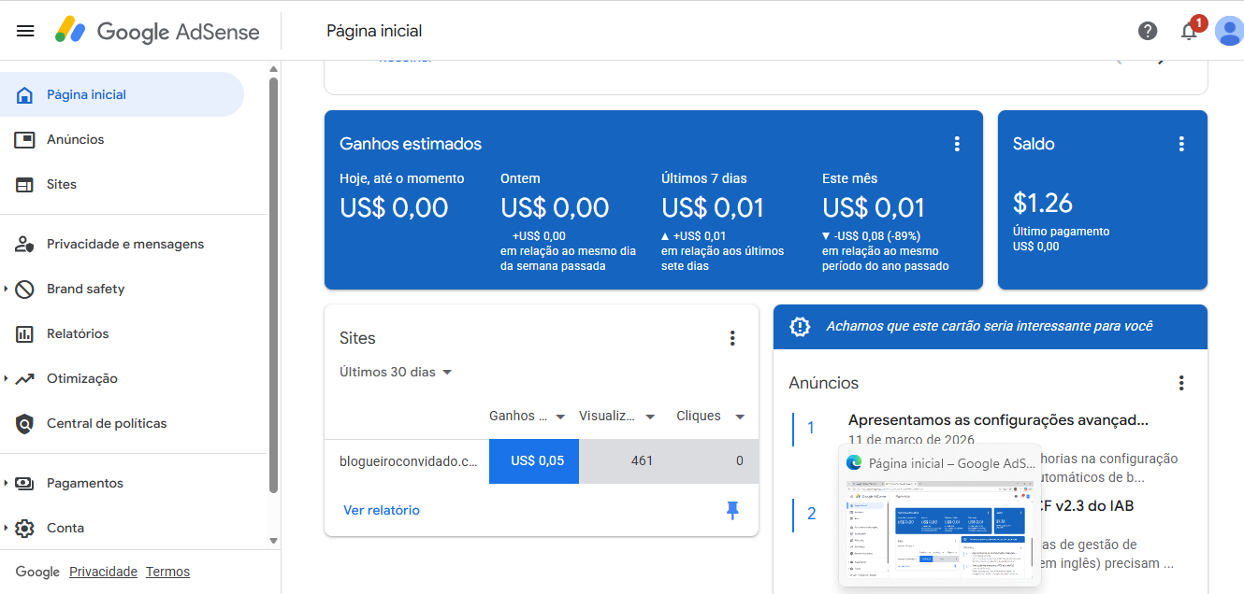Click the pin icon on Sites card

click(732, 510)
